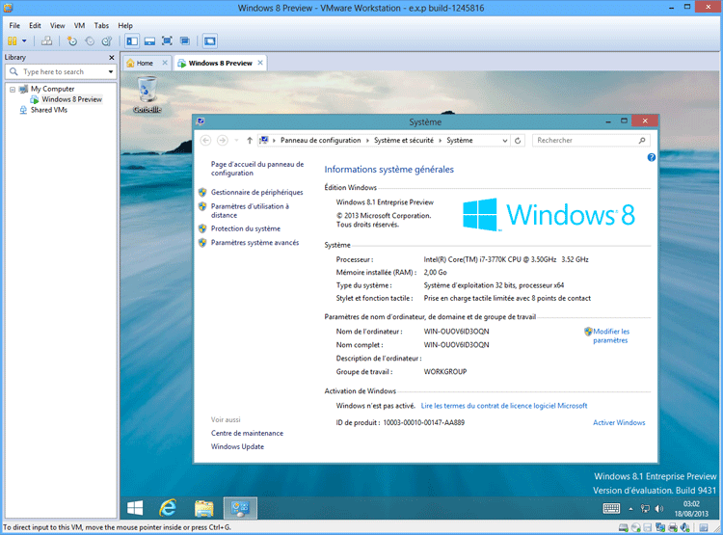Select Windows 8 Preview in library tree
This screenshot has height=535, width=723.
[x=71, y=99]
